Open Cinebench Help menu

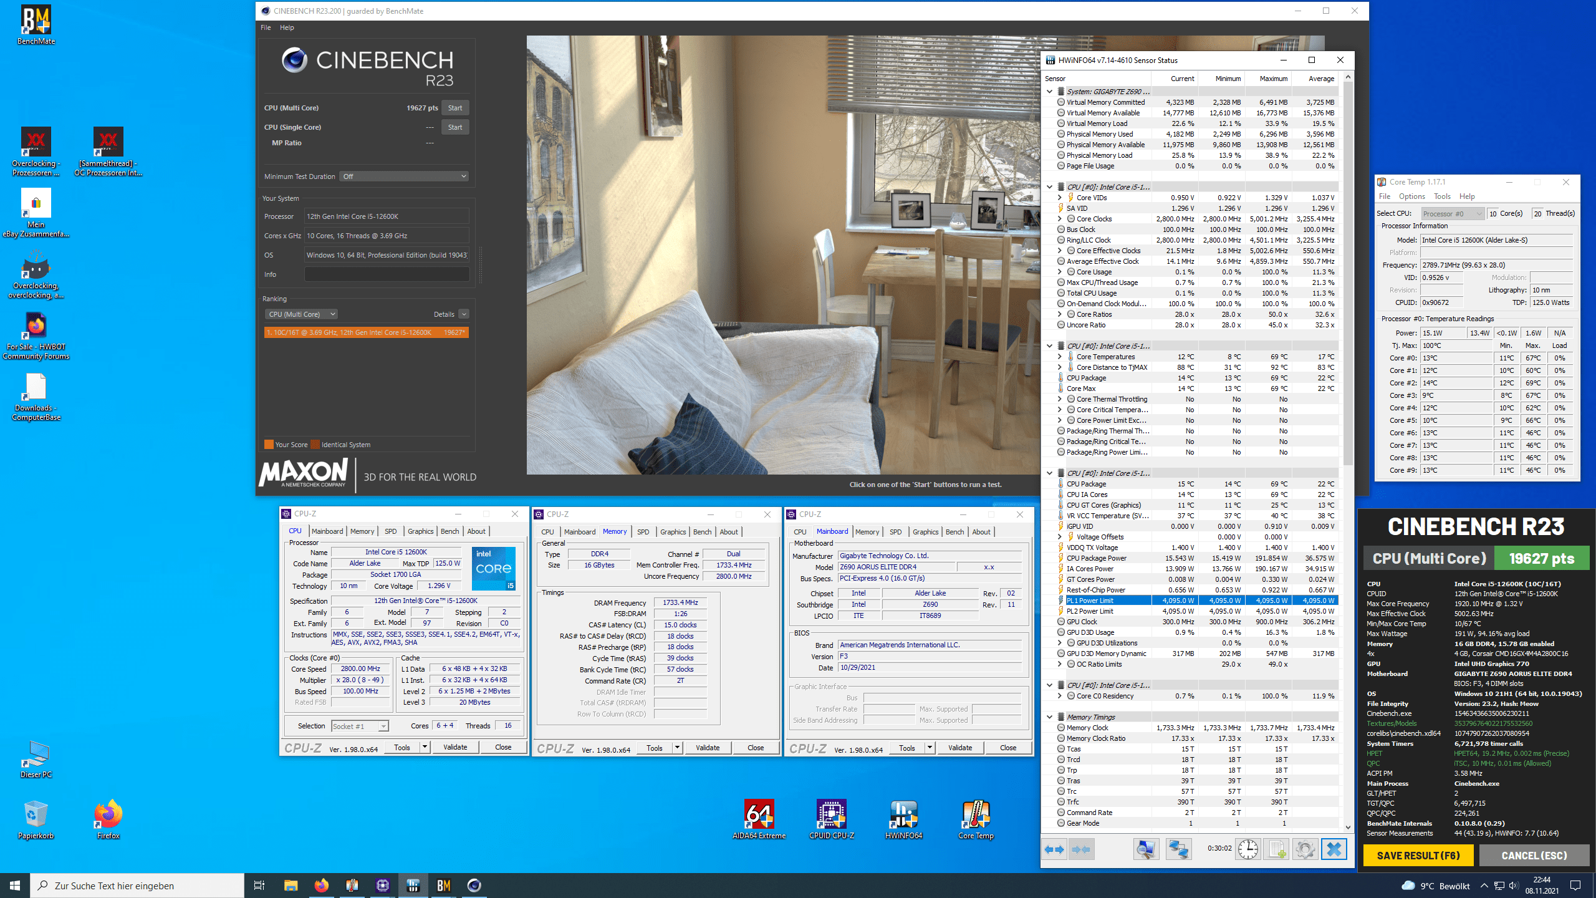287,27
